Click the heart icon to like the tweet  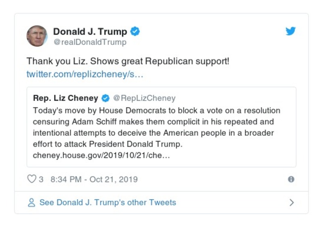[x=31, y=179]
